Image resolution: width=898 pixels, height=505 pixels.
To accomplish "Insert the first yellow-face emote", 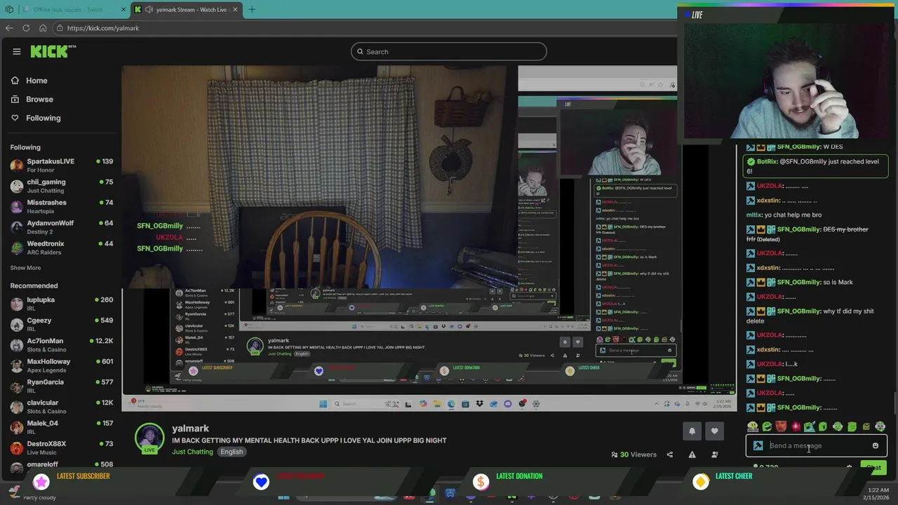I will [753, 426].
